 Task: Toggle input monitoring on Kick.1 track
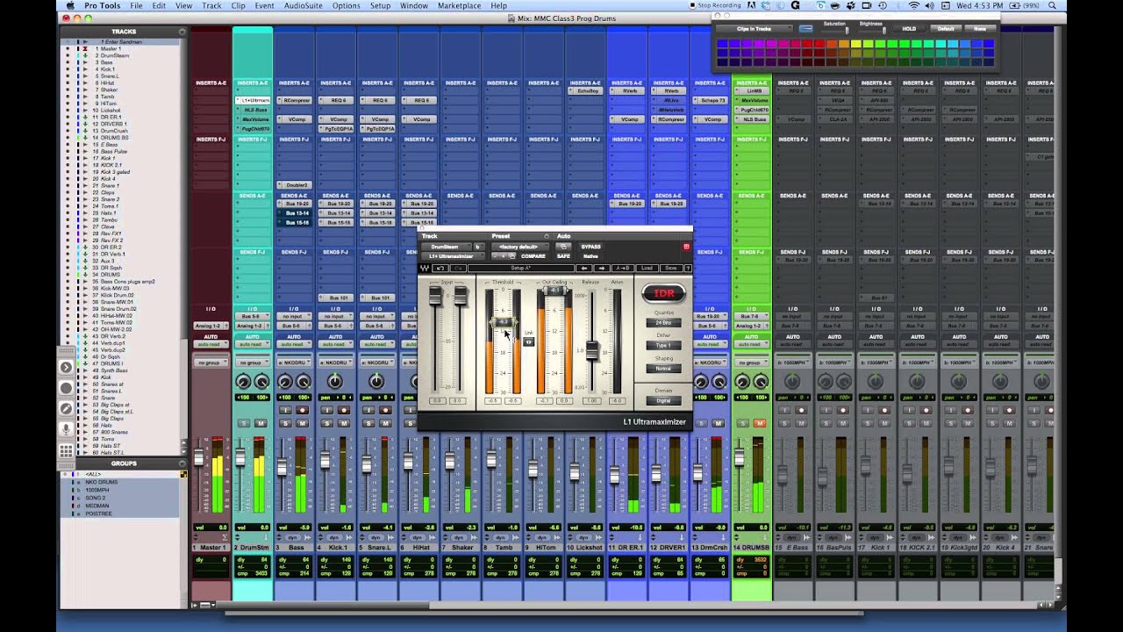point(326,410)
